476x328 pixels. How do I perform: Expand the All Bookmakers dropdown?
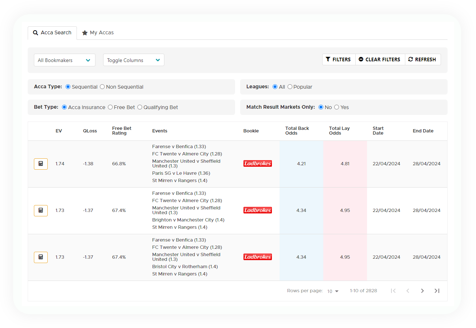pyautogui.click(x=65, y=60)
